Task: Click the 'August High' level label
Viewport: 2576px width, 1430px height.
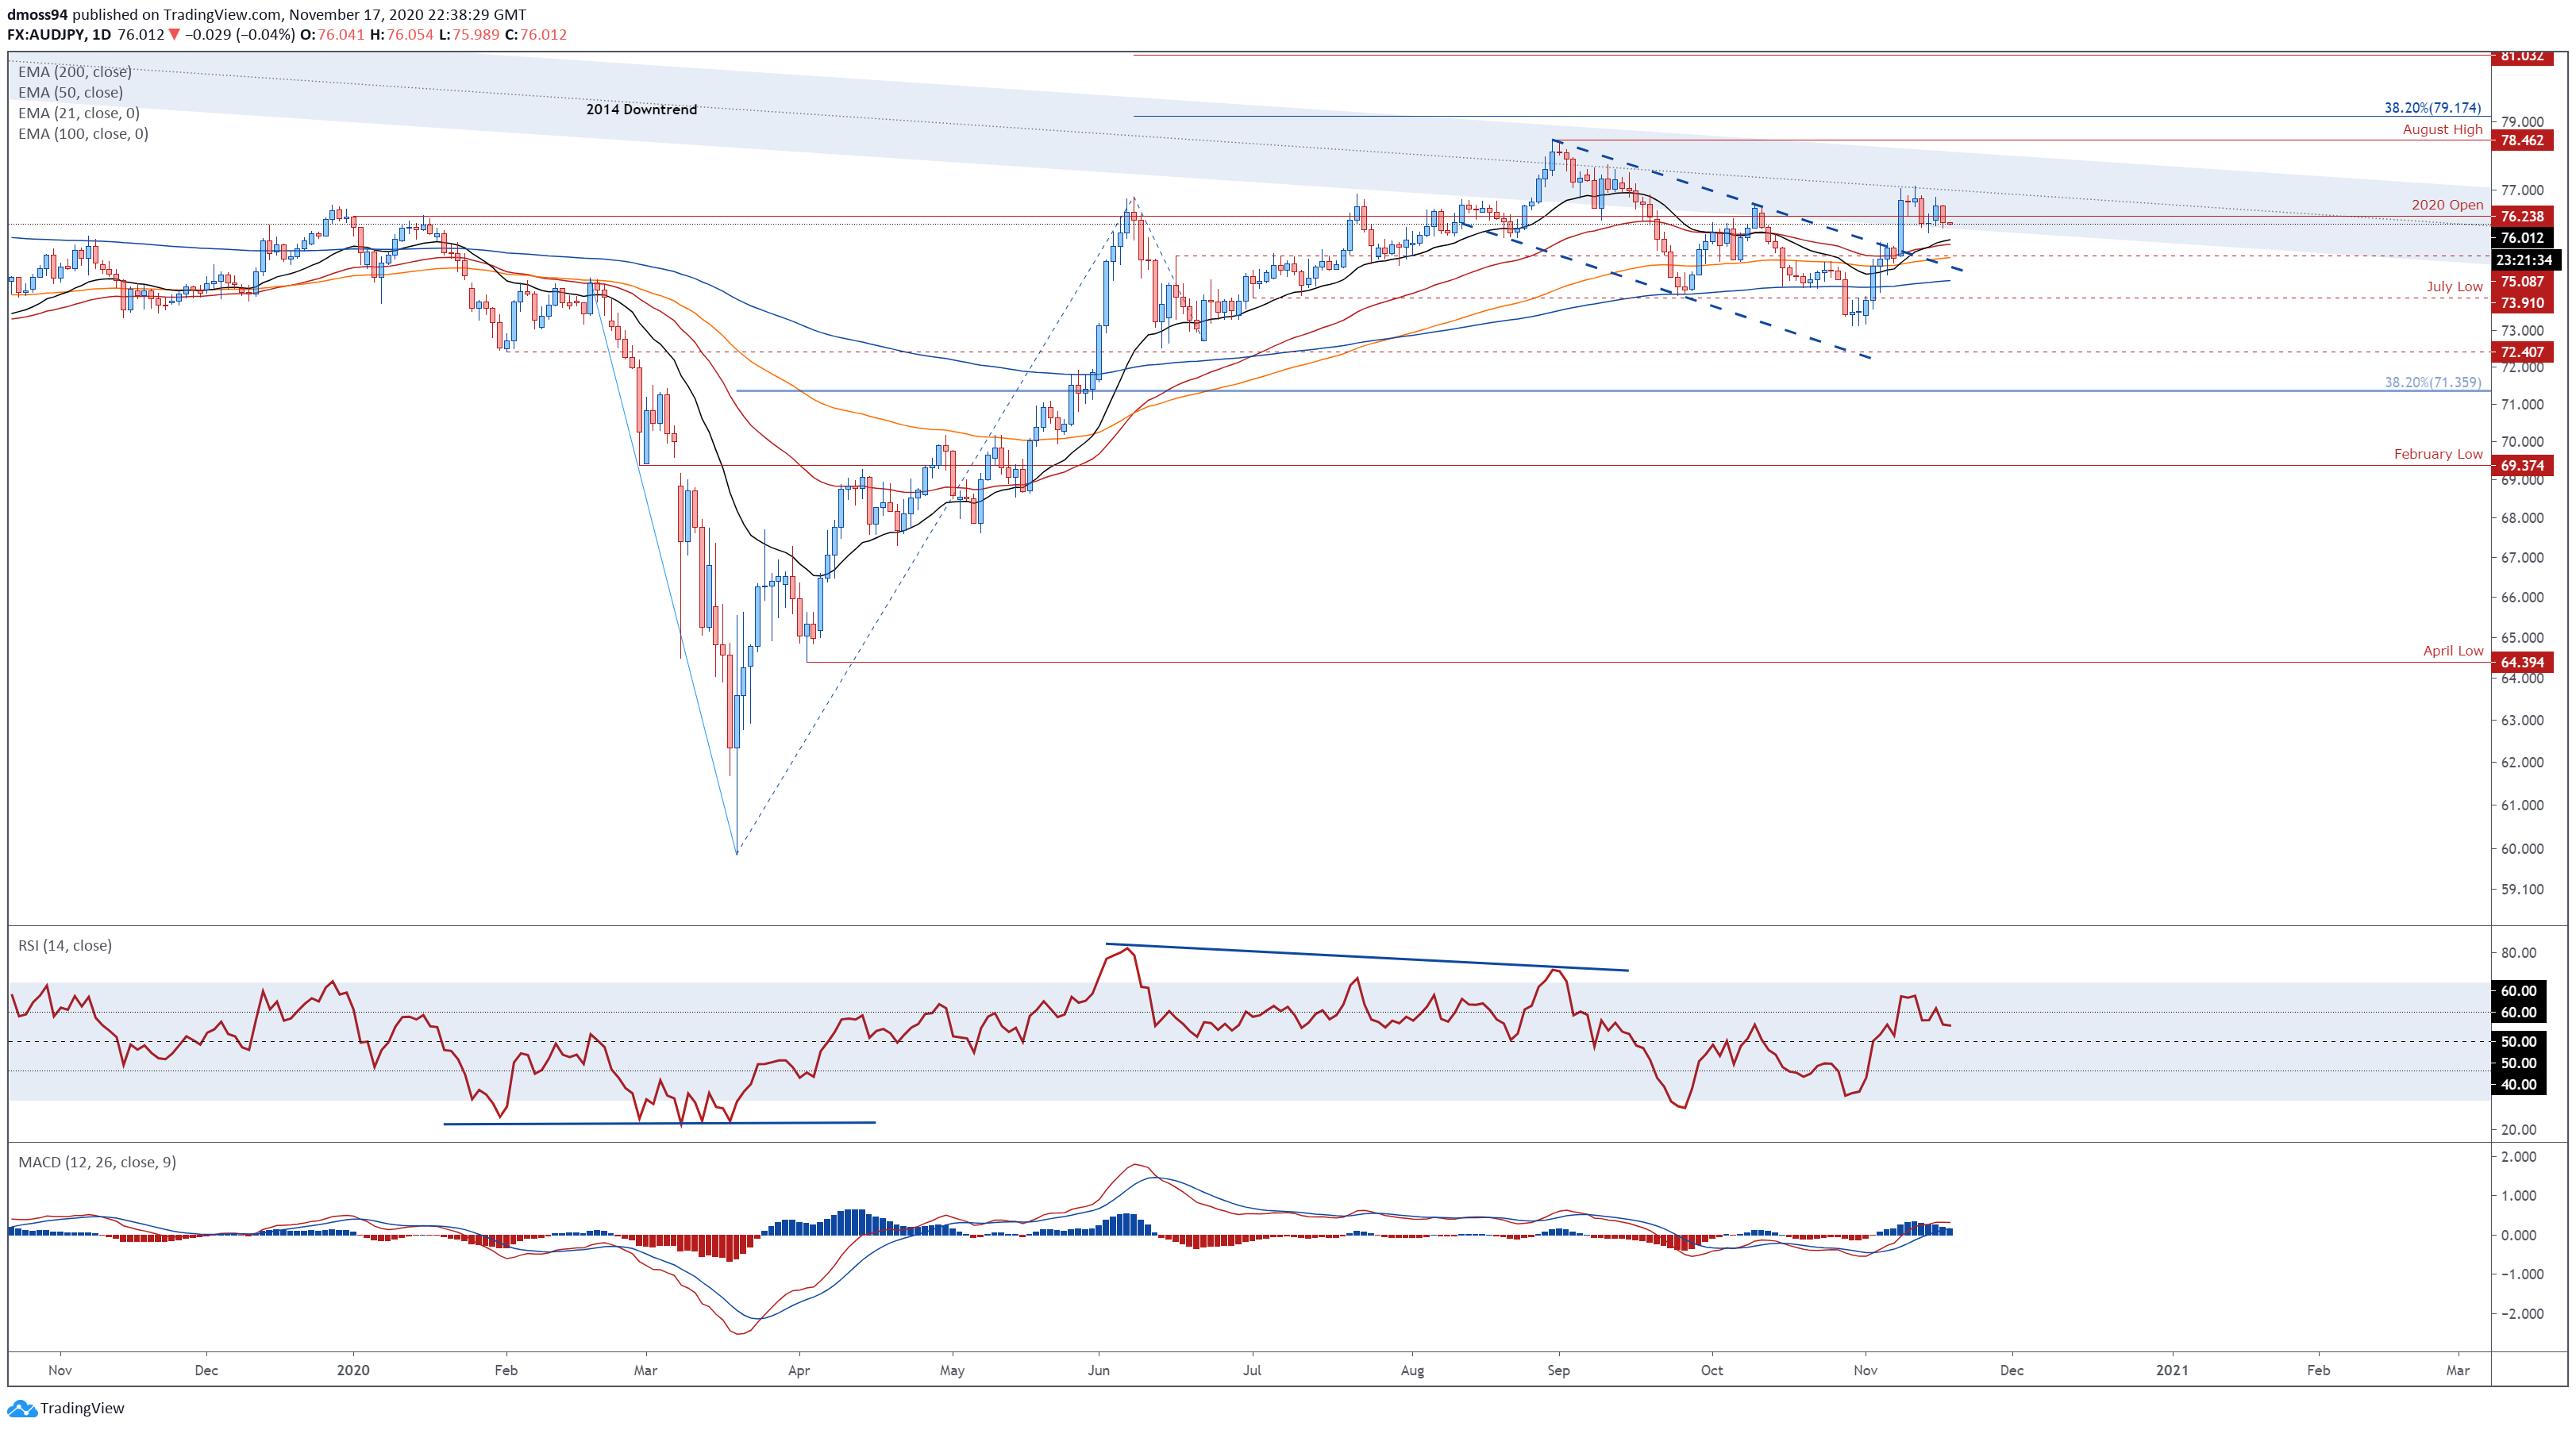Action: 2442,129
